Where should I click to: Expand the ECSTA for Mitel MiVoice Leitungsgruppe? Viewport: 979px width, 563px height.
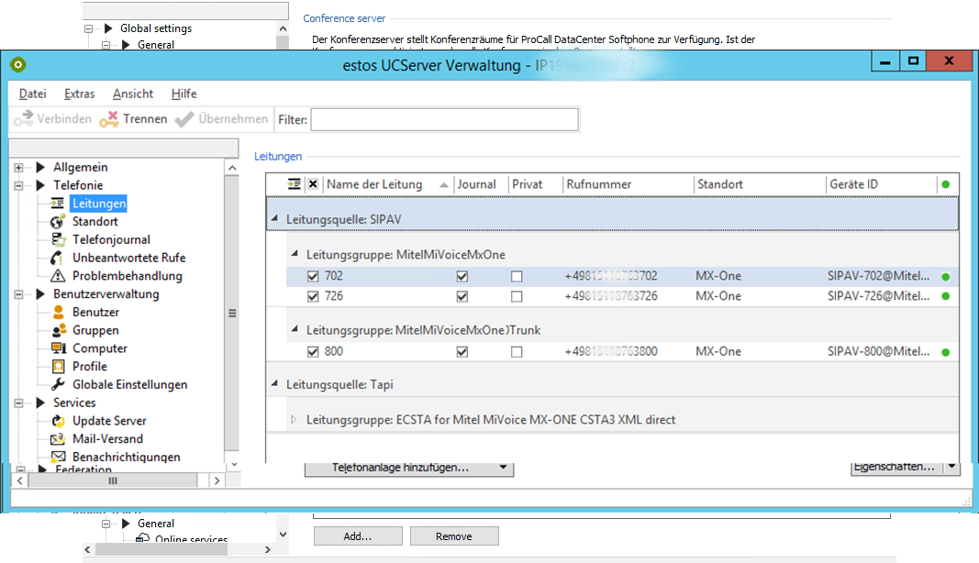[x=294, y=420]
